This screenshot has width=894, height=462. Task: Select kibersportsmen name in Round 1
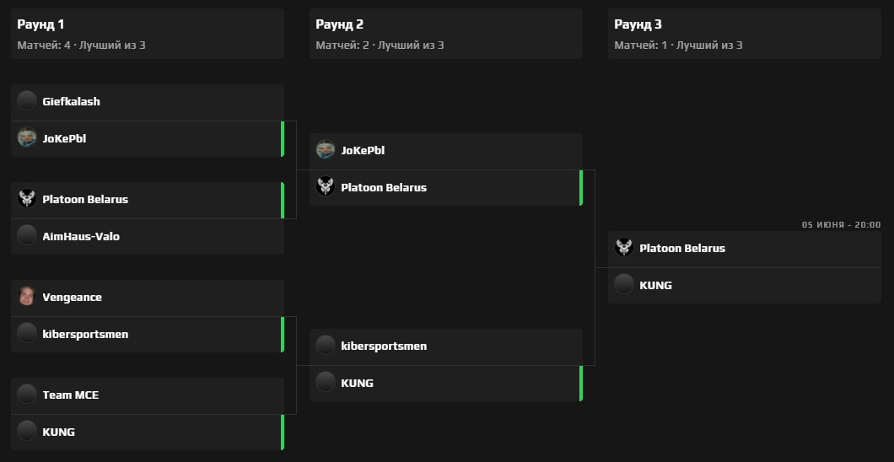point(85,334)
